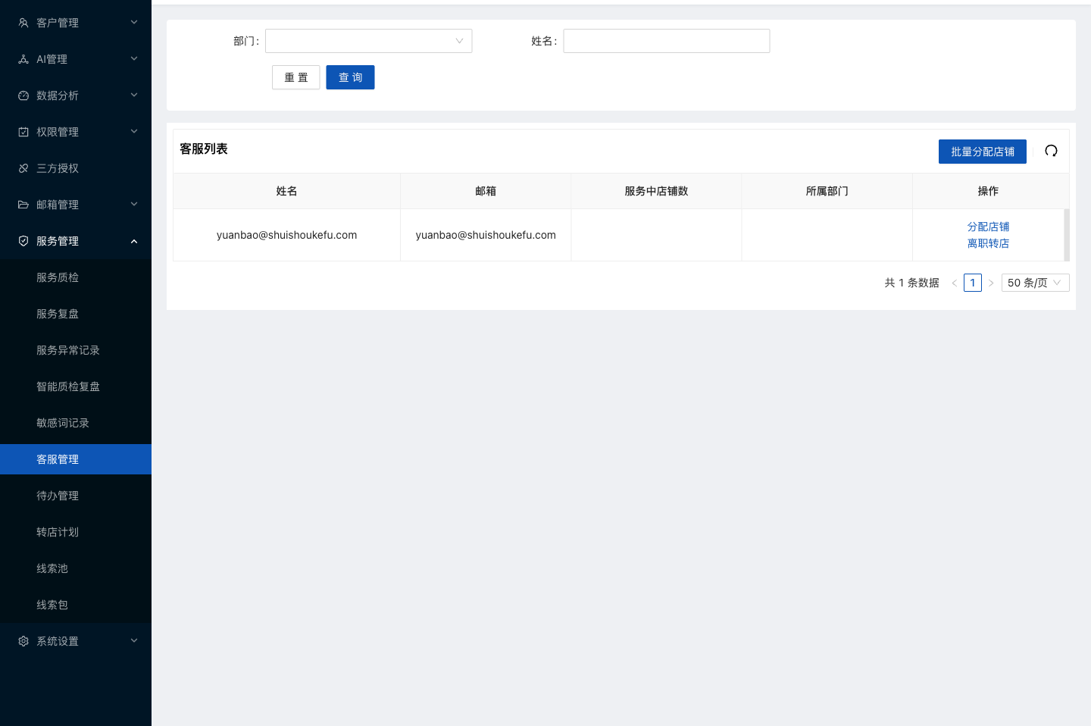1091x726 pixels.
Task: Expand the 邮箱管理 menu chevron
Action: tap(134, 205)
